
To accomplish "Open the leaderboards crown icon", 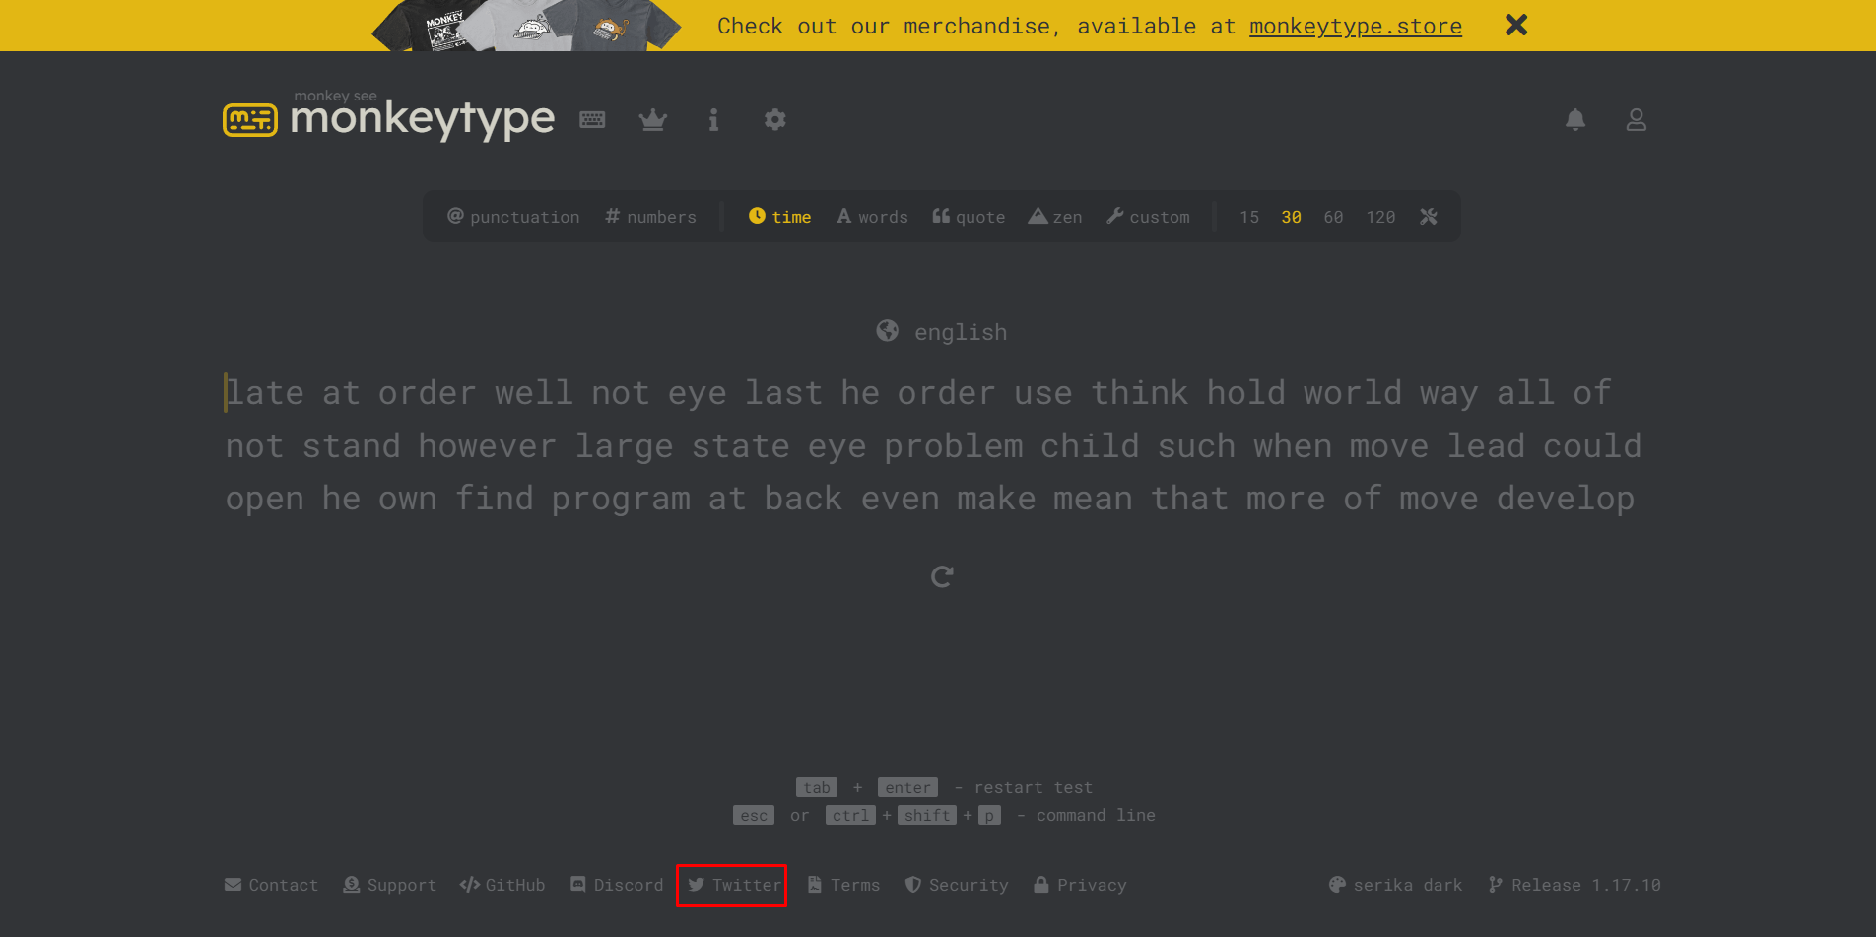I will tap(653, 119).
